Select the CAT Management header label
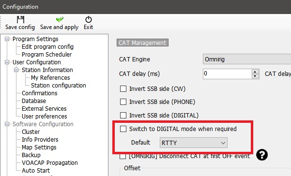Image resolution: width=291 pixels, height=176 pixels. [x=142, y=43]
